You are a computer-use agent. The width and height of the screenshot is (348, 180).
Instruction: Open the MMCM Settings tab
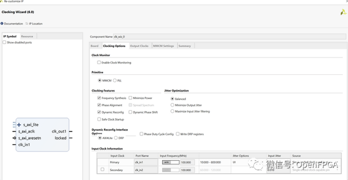coord(163,46)
